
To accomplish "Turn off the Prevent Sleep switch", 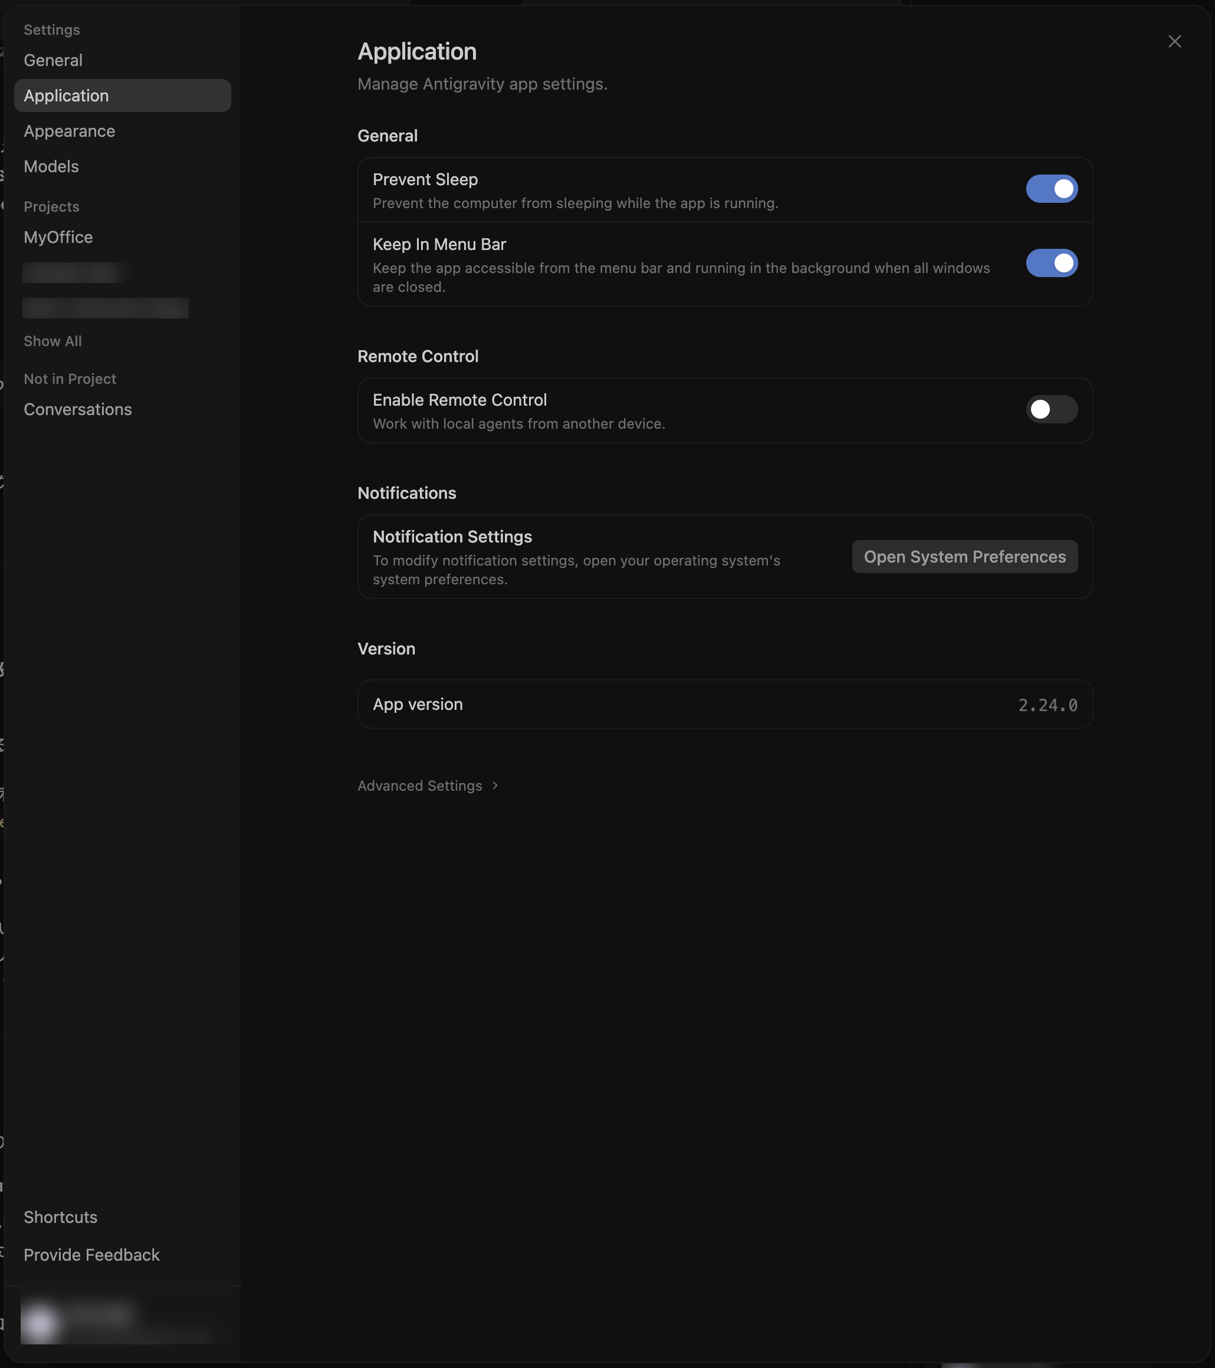I will [1052, 189].
